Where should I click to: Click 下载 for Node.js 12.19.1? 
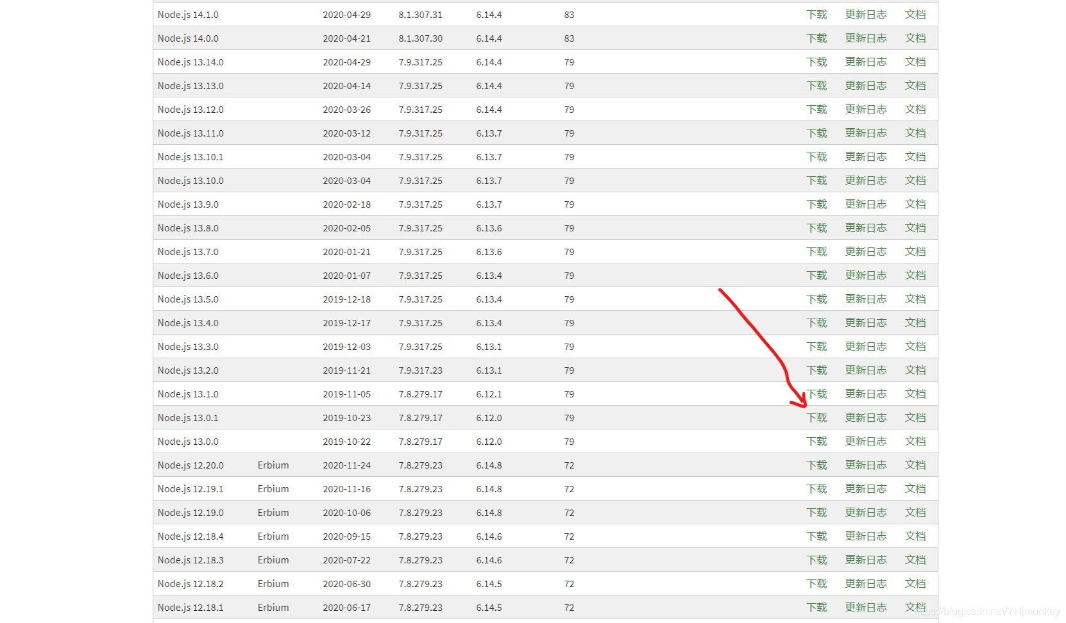pyautogui.click(x=816, y=489)
